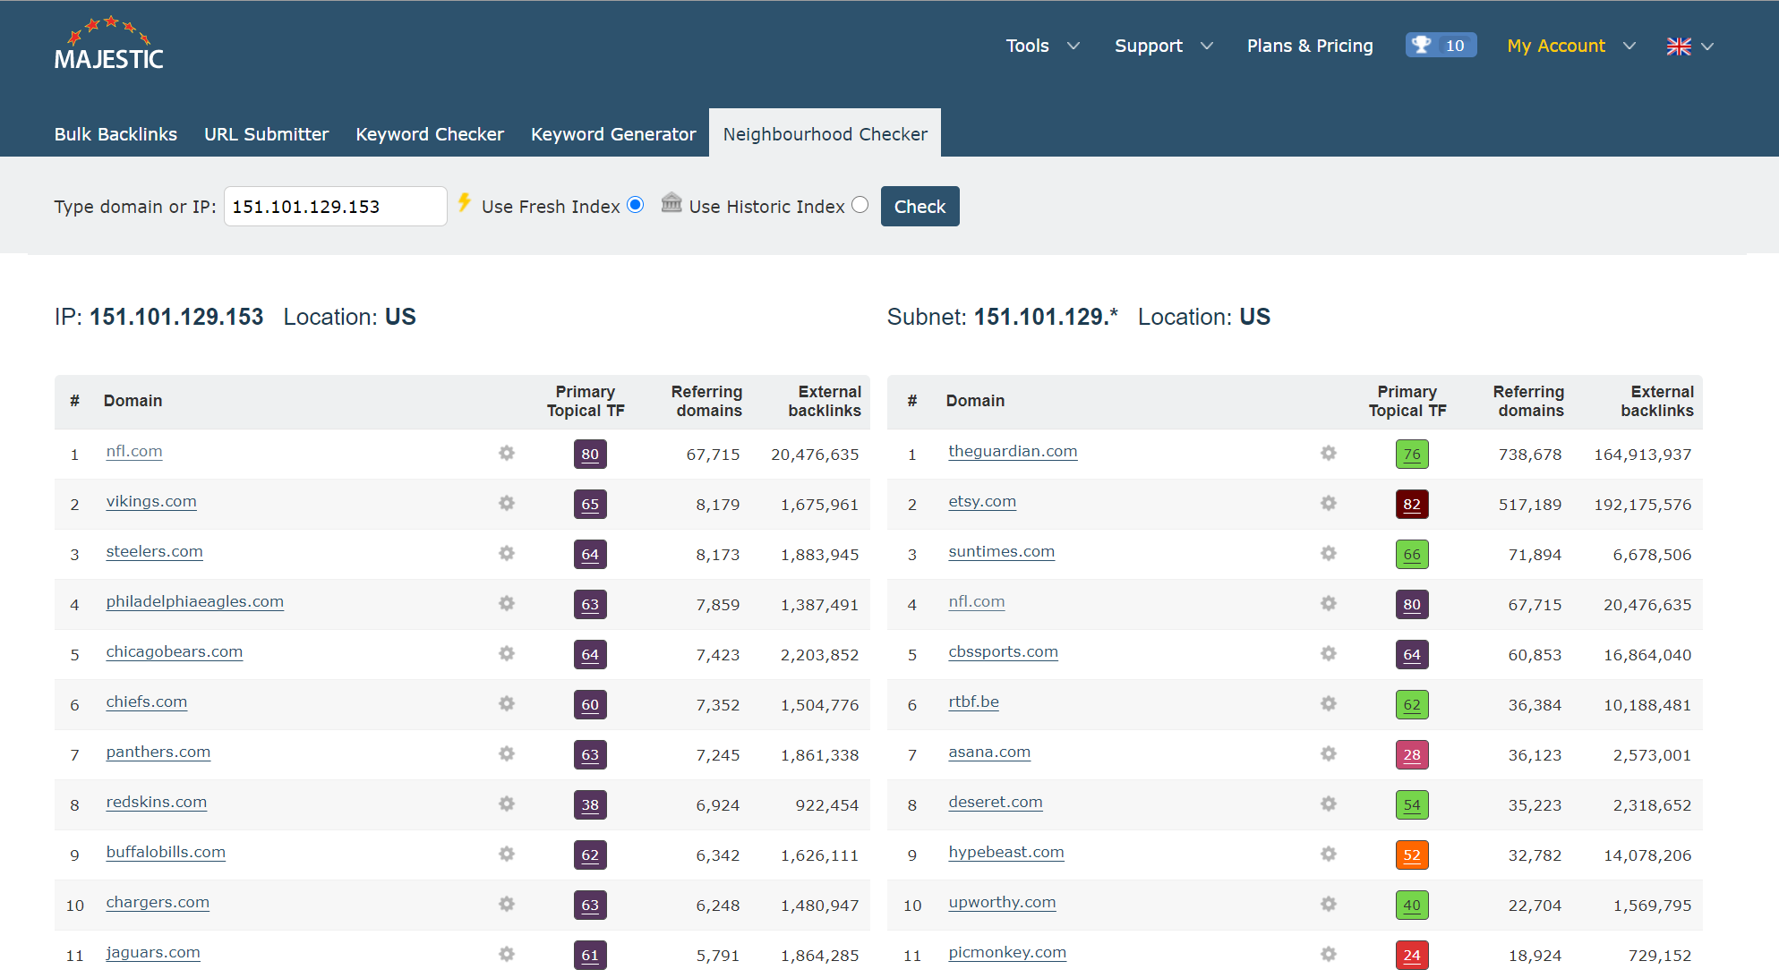
Task: Toggle the UK language flag selector
Action: [1693, 46]
